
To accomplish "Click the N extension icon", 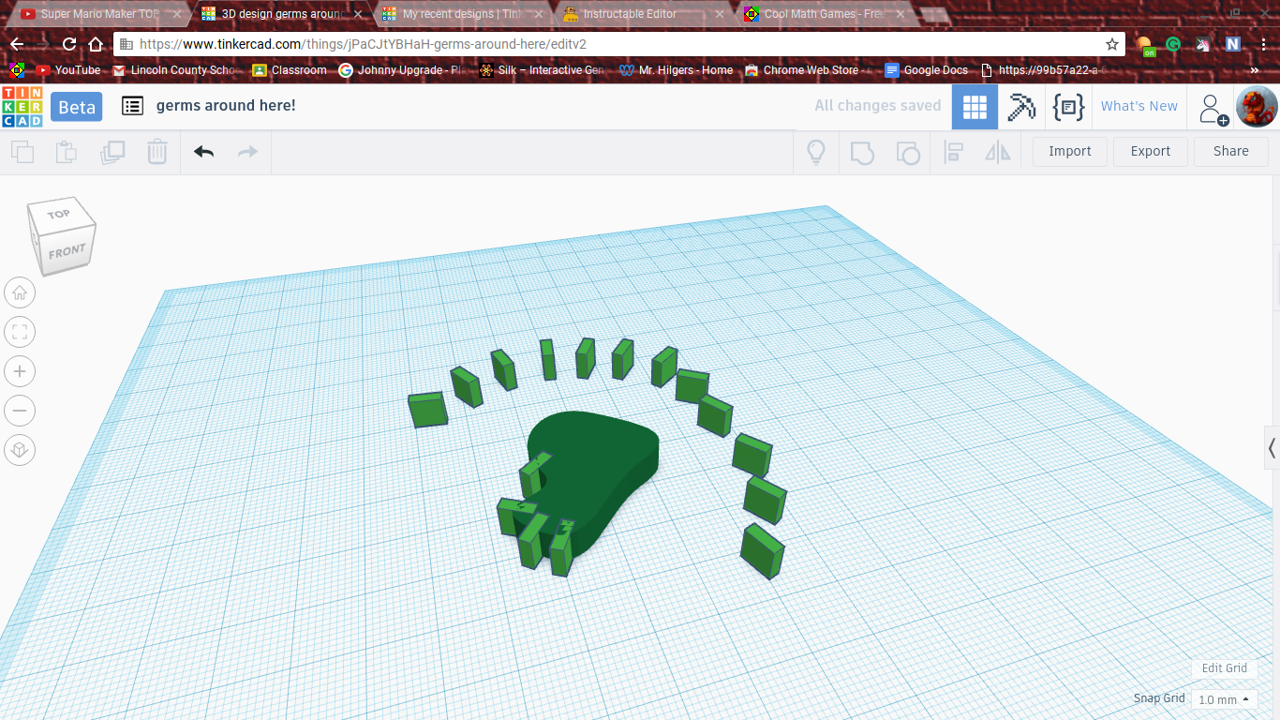I will point(1233,44).
